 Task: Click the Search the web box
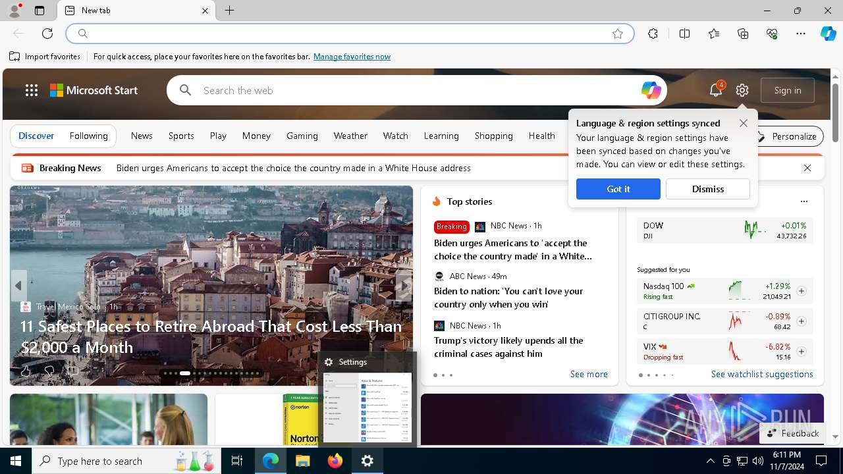[x=416, y=90]
